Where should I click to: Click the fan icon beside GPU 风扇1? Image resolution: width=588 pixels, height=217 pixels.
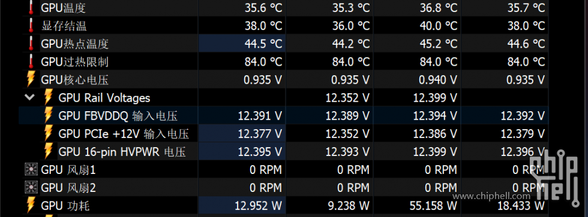point(31,170)
